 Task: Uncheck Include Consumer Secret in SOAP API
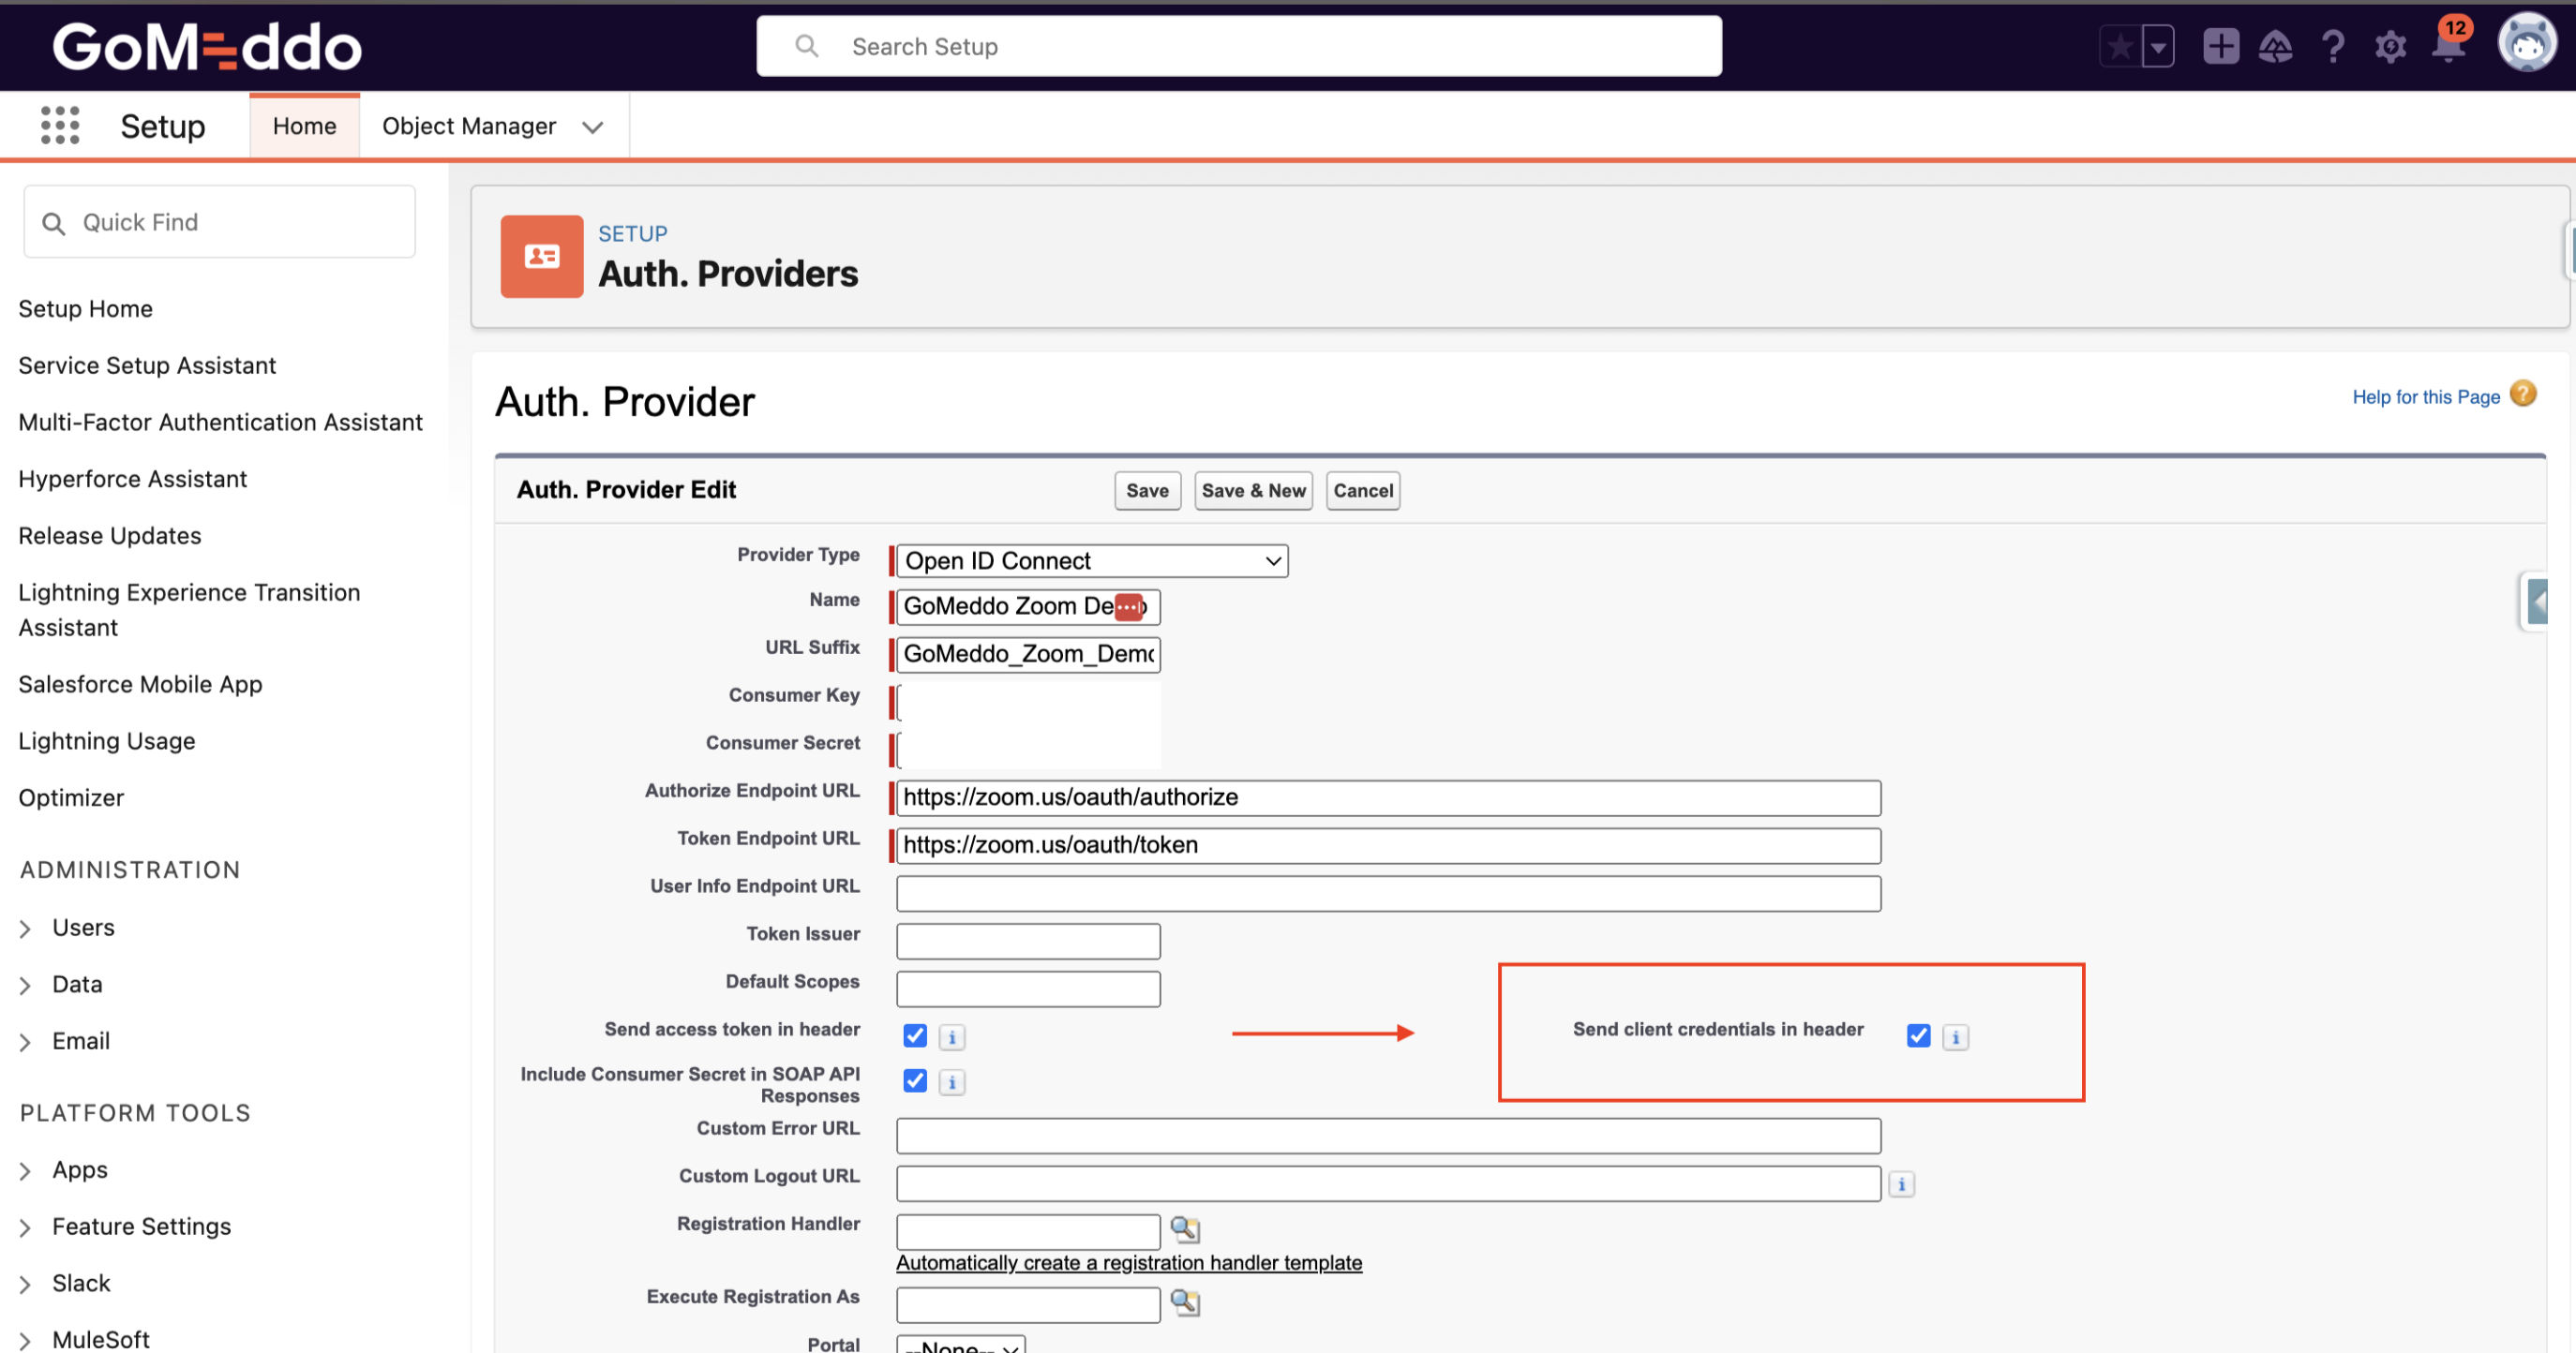pos(915,1081)
